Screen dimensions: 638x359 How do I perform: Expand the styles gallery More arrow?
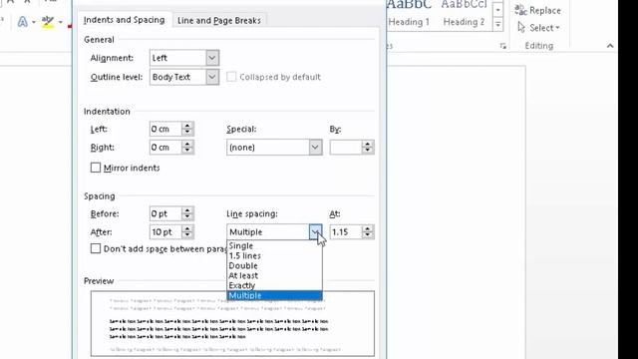click(497, 25)
